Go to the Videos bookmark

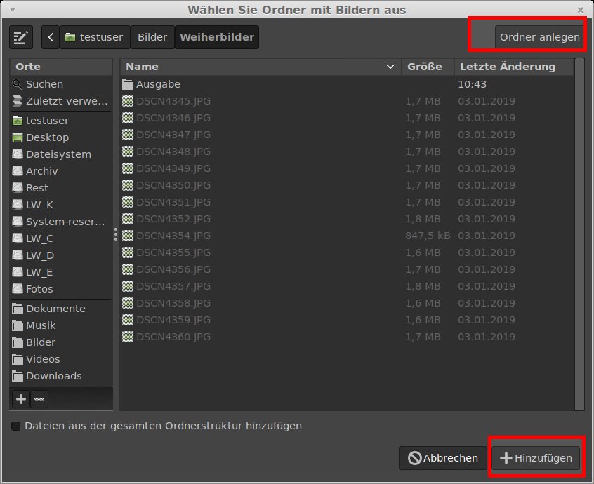[61, 359]
